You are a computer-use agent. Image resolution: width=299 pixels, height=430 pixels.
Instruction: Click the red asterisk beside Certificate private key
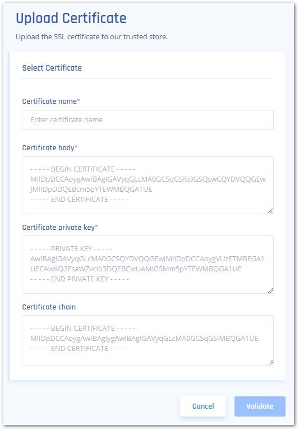(96, 226)
